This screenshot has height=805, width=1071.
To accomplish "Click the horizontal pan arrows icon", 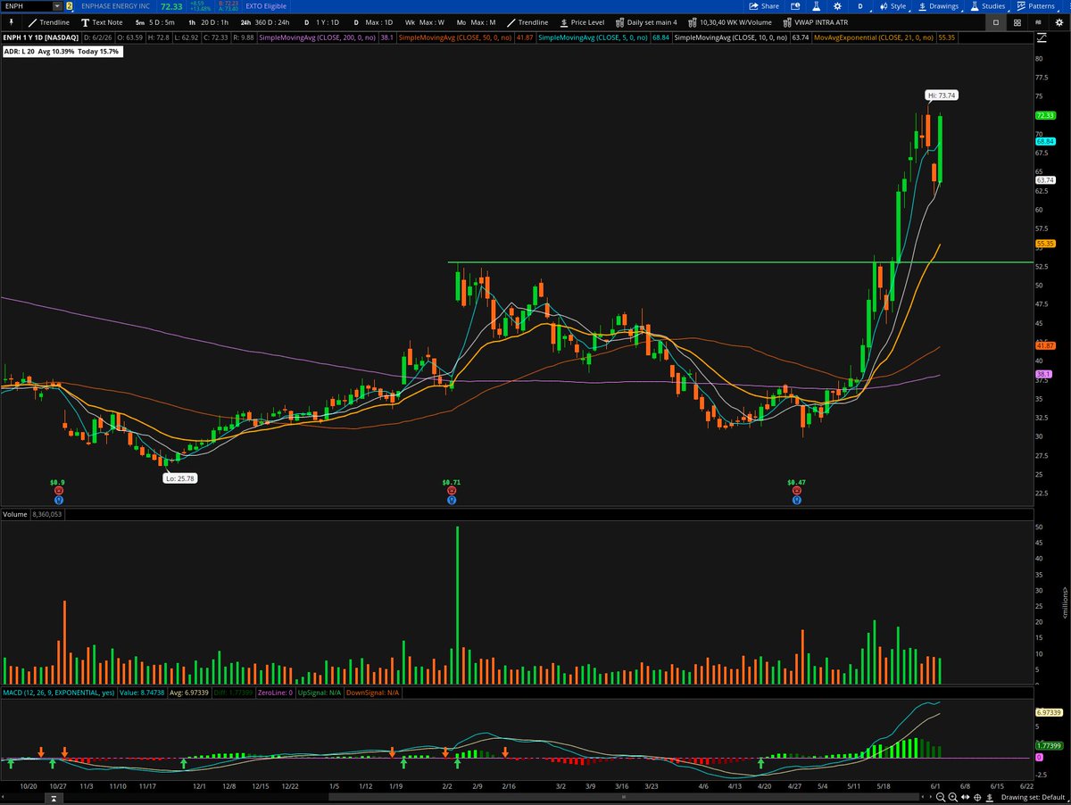I will 965,797.
